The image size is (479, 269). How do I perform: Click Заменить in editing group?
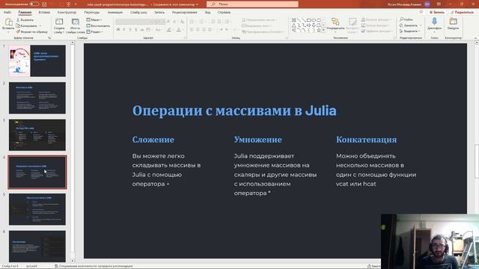coord(409,25)
